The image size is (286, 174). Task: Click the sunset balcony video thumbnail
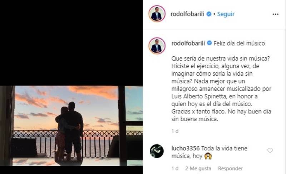(x=71, y=126)
